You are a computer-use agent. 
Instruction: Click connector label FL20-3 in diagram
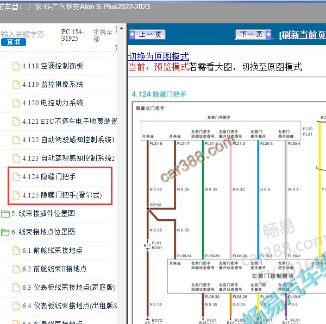click(x=266, y=143)
